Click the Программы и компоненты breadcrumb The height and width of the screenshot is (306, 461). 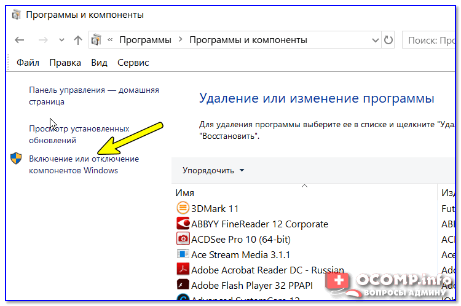tap(248, 40)
